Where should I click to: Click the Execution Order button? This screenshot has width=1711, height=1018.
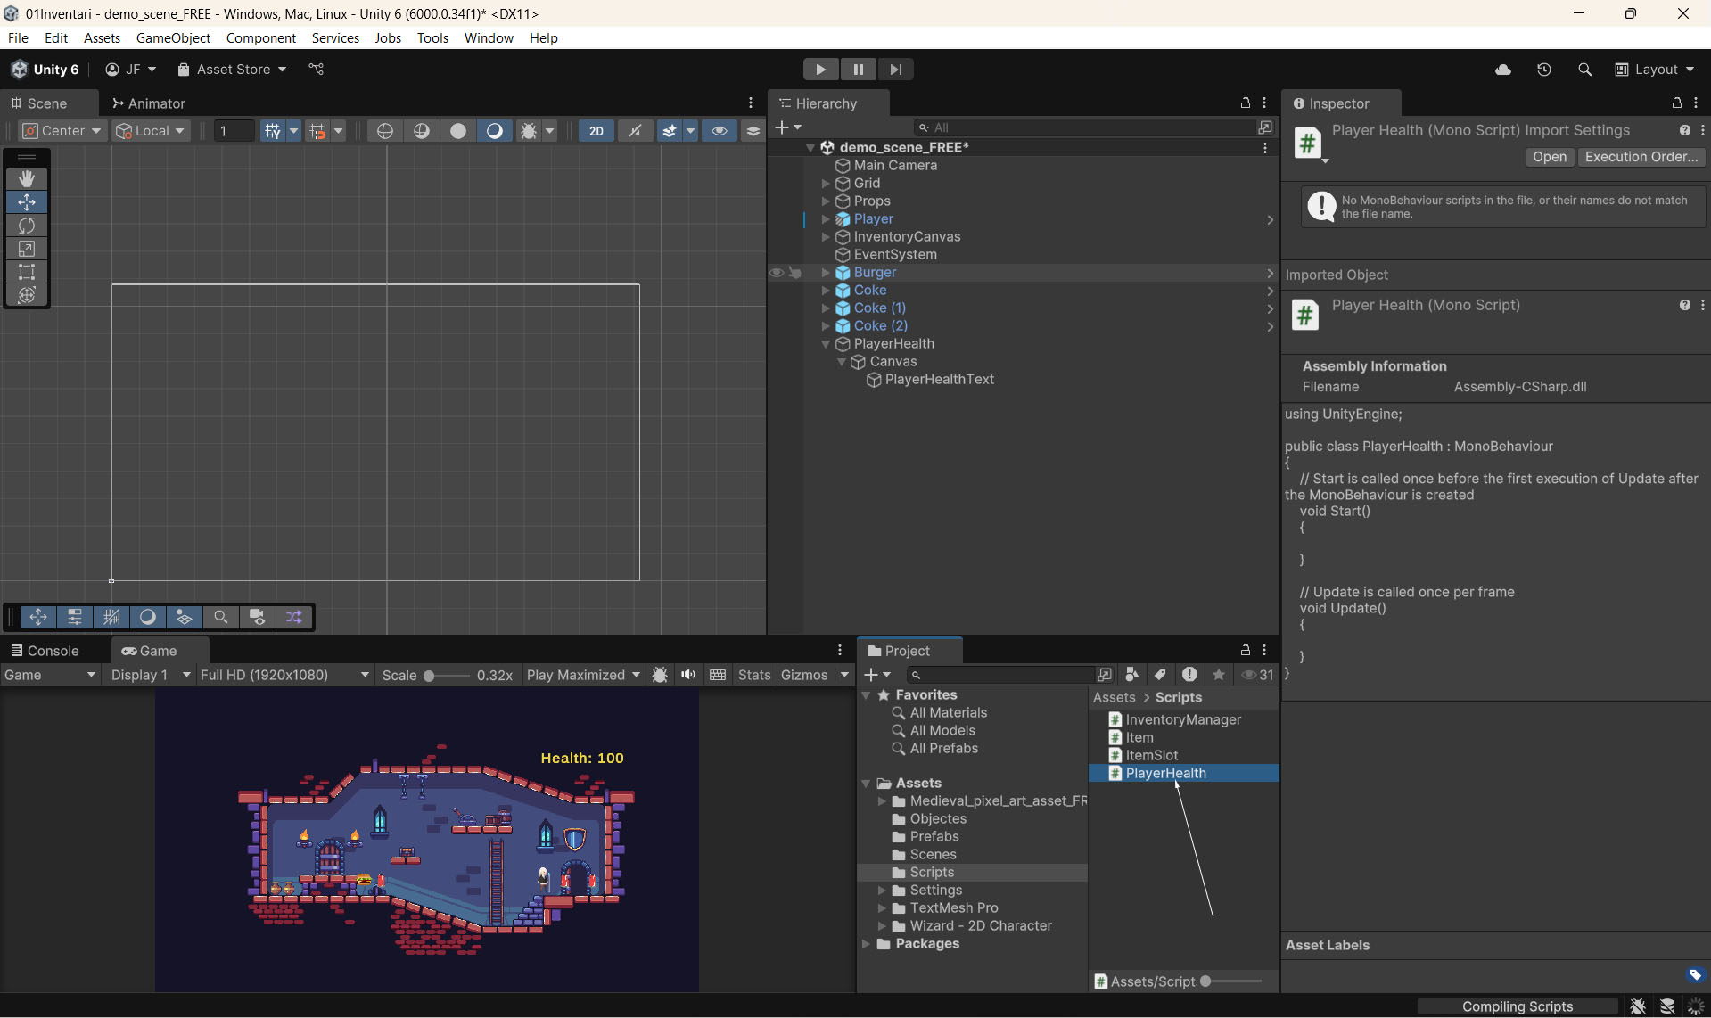(1641, 157)
